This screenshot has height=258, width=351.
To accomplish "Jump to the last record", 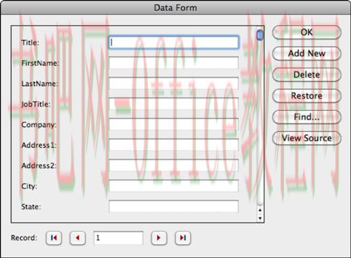I will (182, 238).
